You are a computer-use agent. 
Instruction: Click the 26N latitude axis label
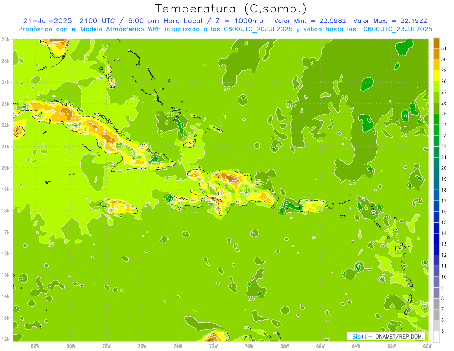[x=6, y=39]
